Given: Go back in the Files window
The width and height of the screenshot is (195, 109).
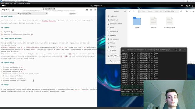Looking at the screenshot, I should 130,11.
